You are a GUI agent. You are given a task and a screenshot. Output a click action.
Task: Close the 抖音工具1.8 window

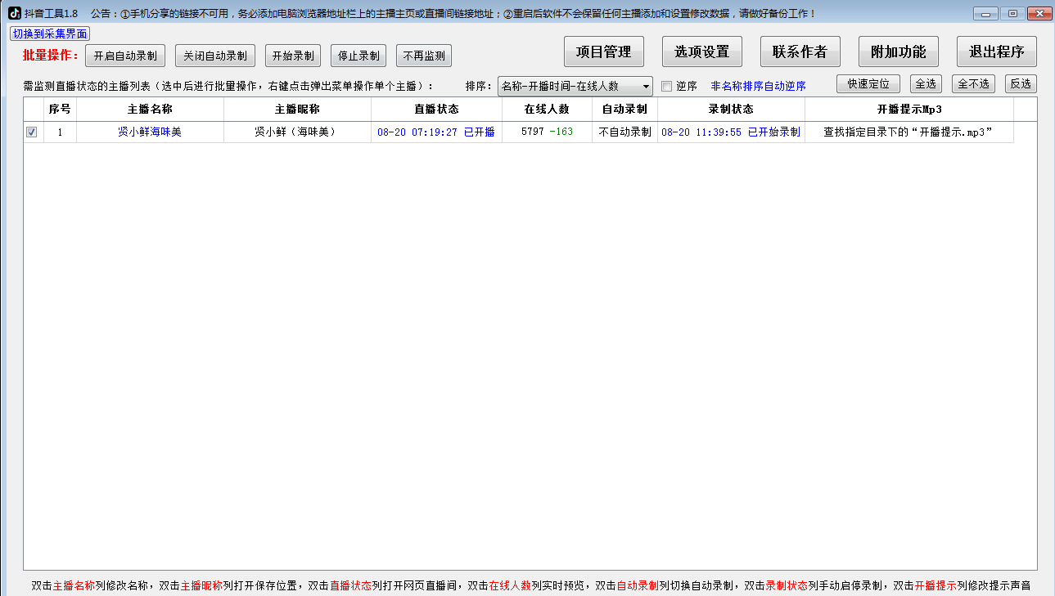[1039, 14]
